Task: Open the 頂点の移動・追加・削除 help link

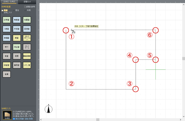Action: 23,119
